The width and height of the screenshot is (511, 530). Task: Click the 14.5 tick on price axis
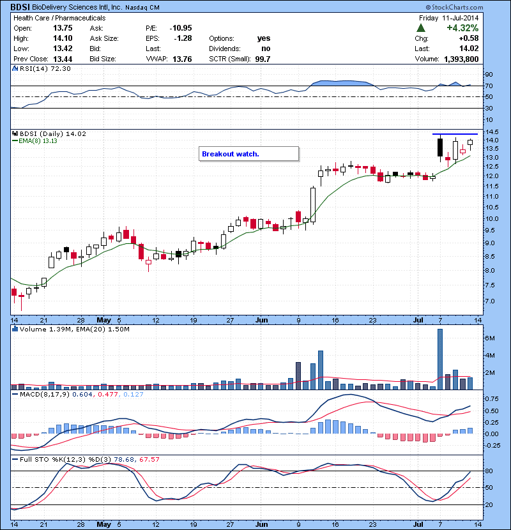(492, 132)
